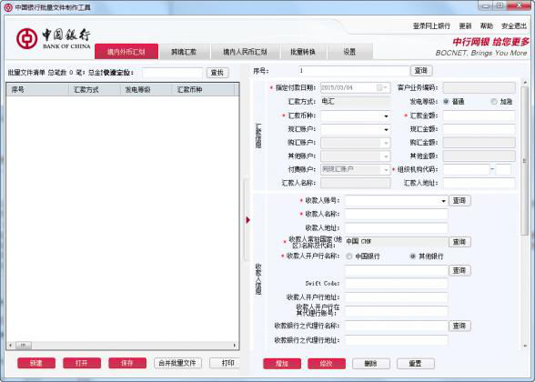Click the first 组织机构代码 input box

[467, 169]
